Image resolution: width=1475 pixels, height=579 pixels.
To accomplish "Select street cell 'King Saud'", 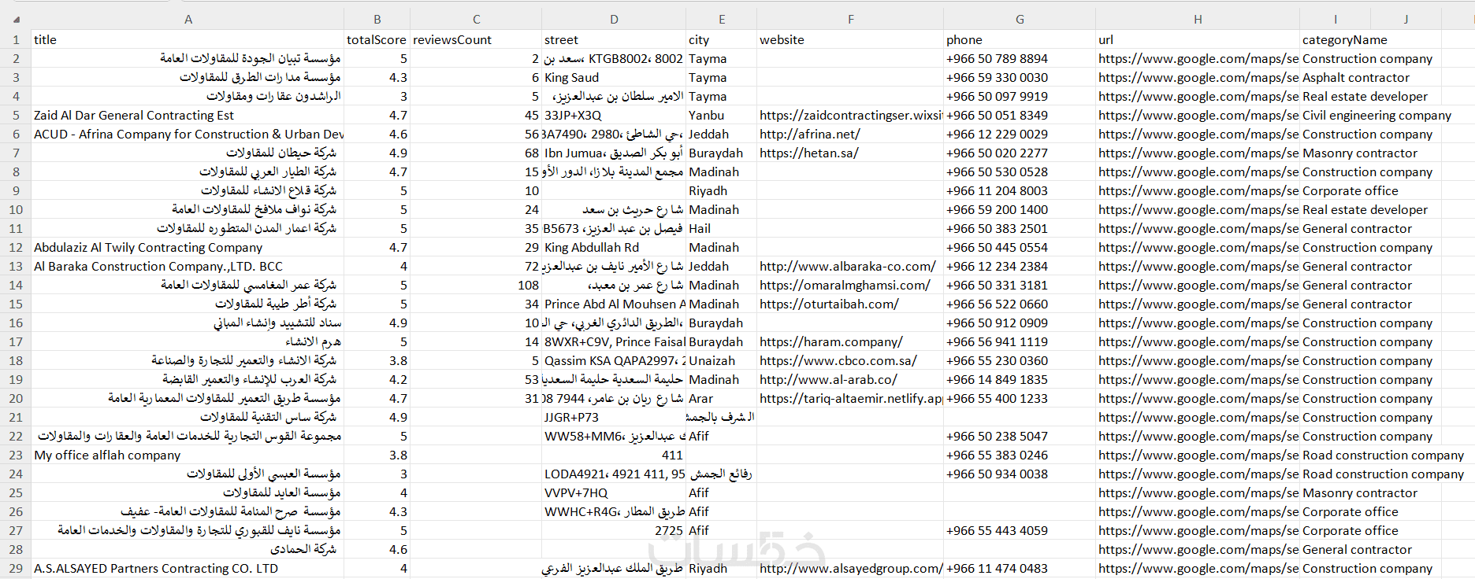I will point(614,77).
